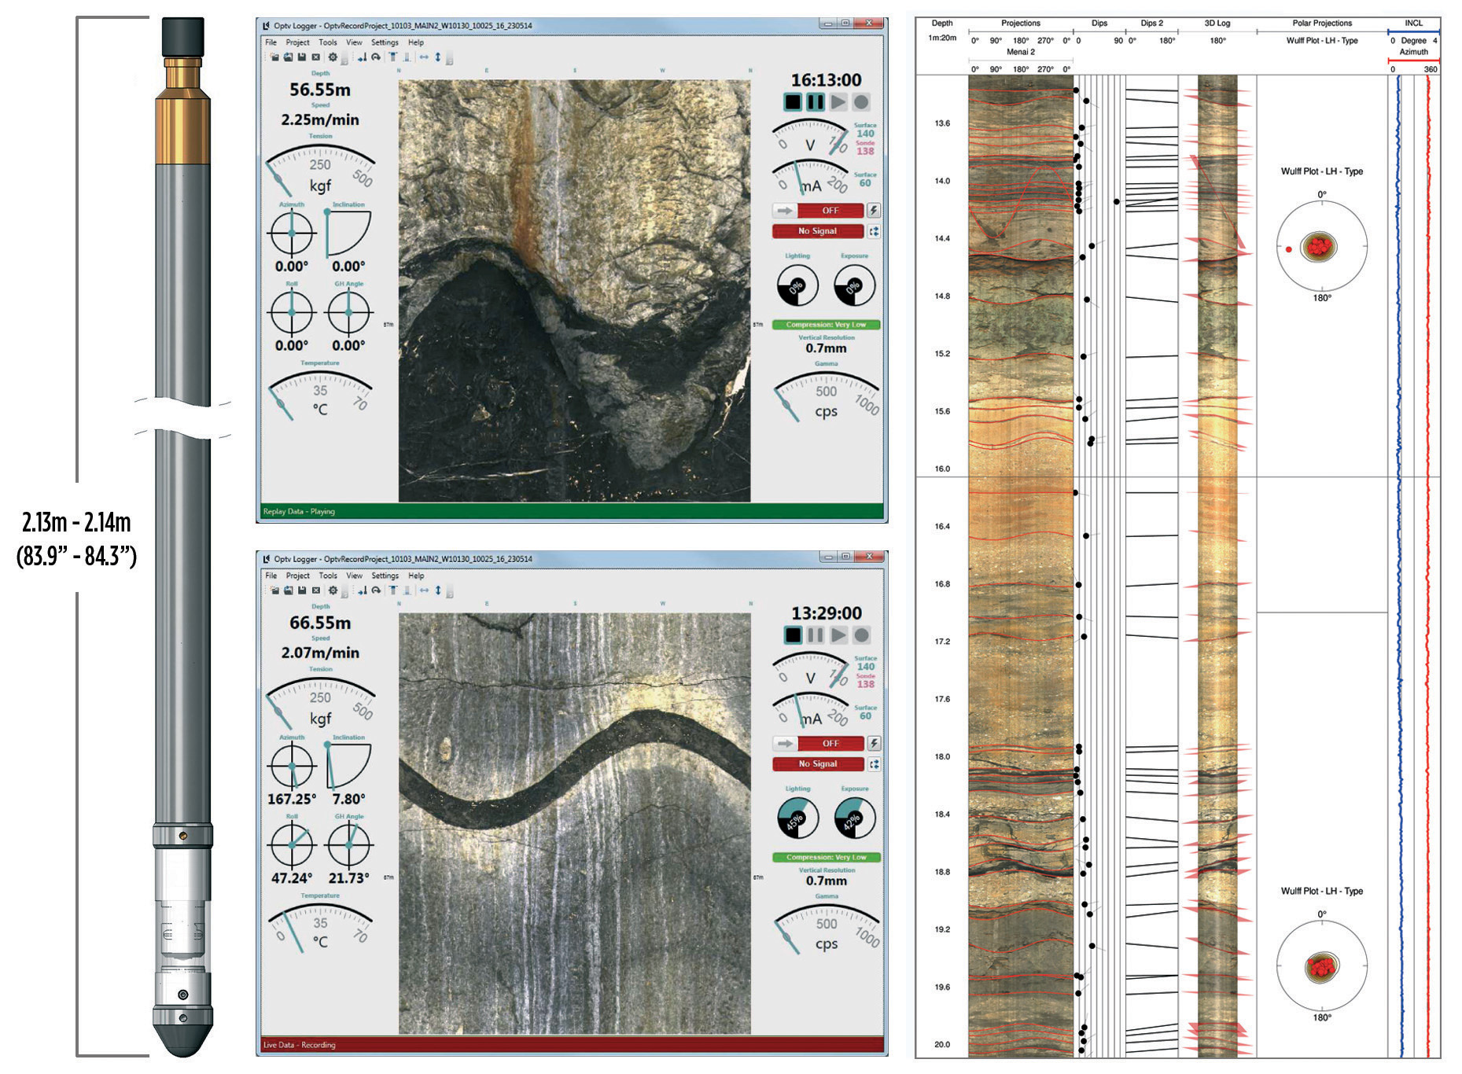
Task: Open the File menu in the 56.55m window
Action: pos(271,42)
